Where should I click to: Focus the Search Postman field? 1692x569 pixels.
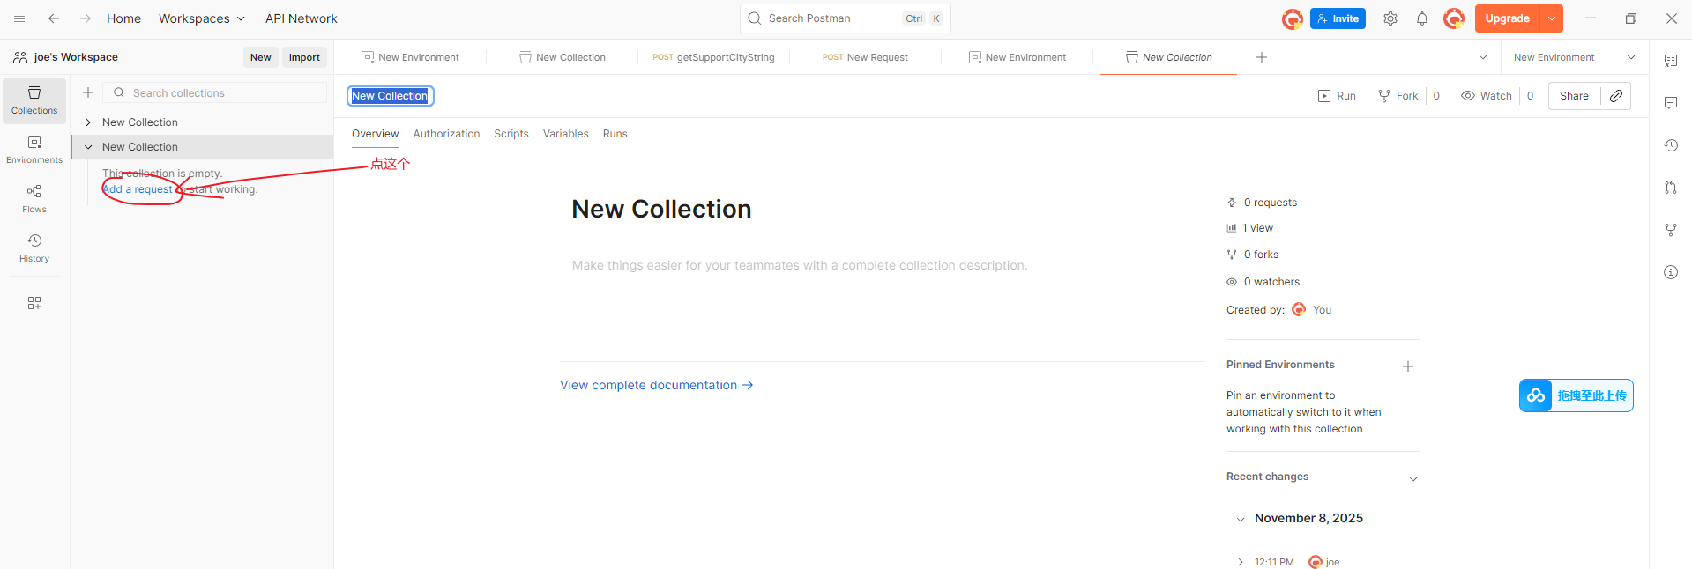[845, 18]
